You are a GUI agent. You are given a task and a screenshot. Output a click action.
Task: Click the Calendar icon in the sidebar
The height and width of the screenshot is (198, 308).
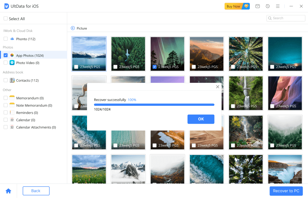pyautogui.click(x=12, y=120)
